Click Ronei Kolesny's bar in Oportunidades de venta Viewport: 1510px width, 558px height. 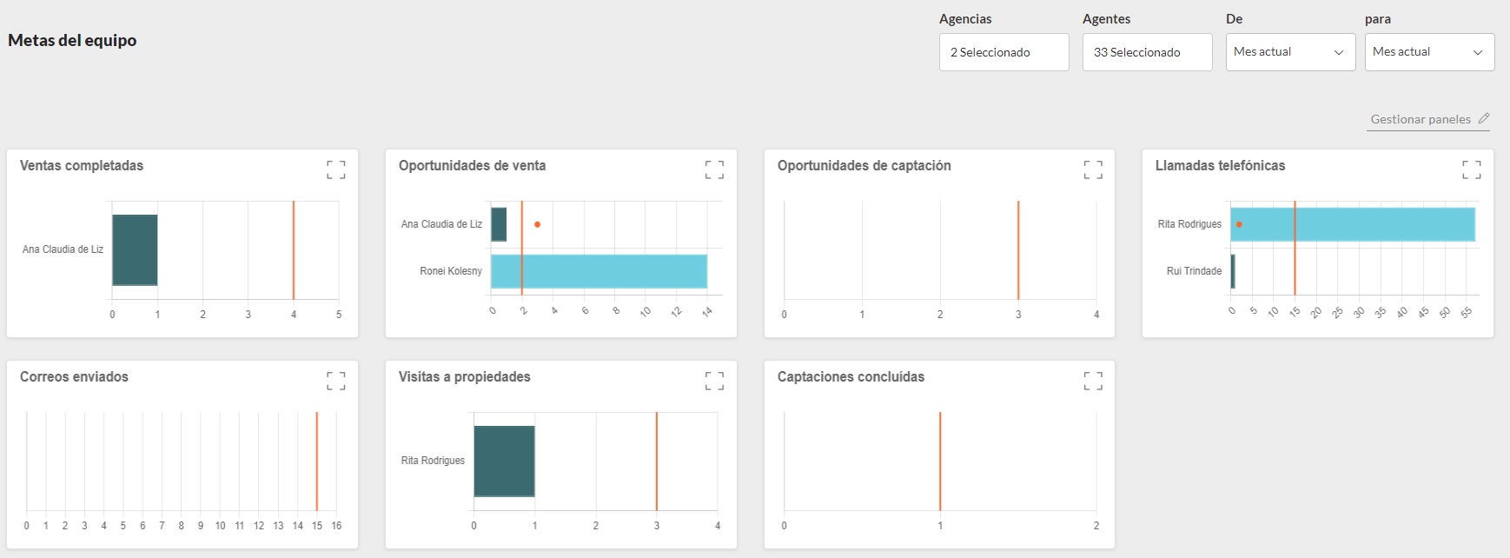[x=599, y=271]
